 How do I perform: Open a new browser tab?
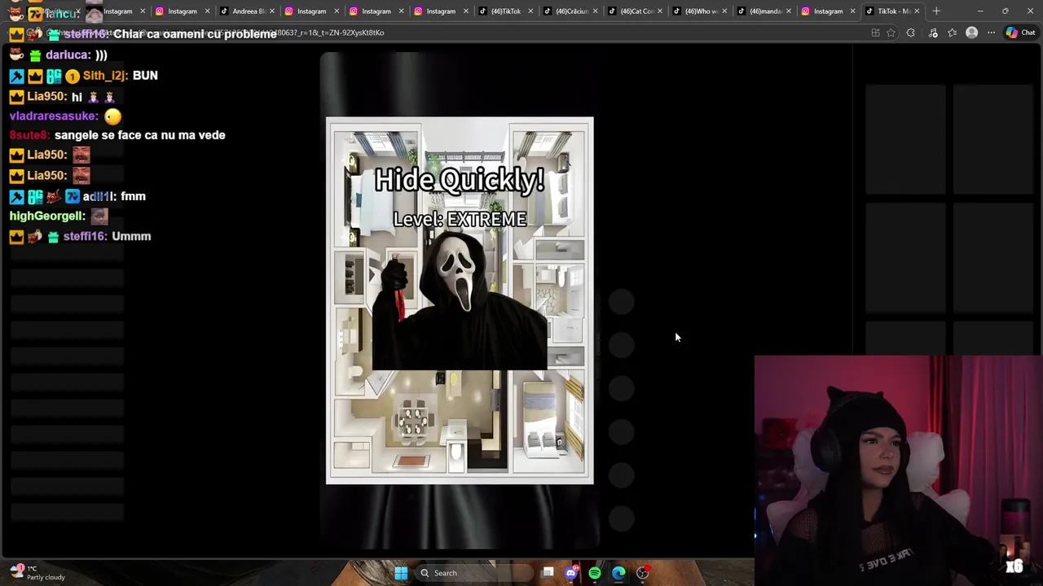[x=936, y=11]
